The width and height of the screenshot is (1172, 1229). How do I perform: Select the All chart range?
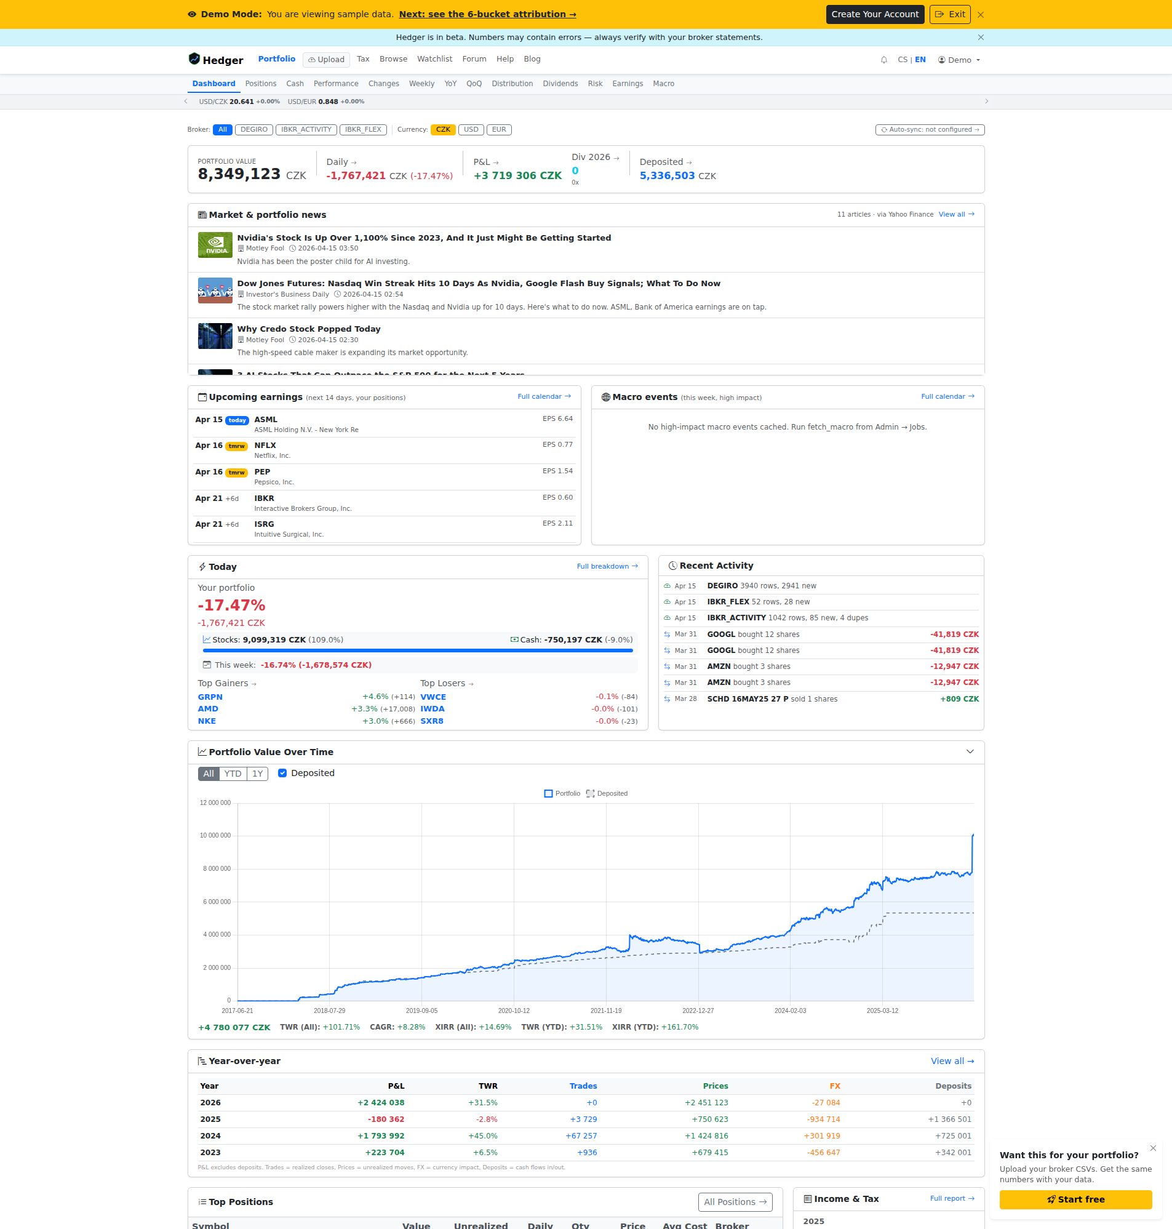pos(209,774)
